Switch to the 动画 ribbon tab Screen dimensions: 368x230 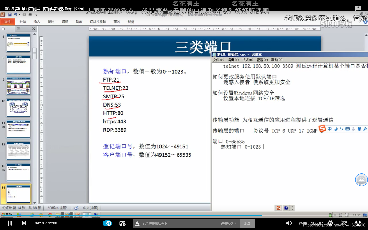click(x=79, y=21)
